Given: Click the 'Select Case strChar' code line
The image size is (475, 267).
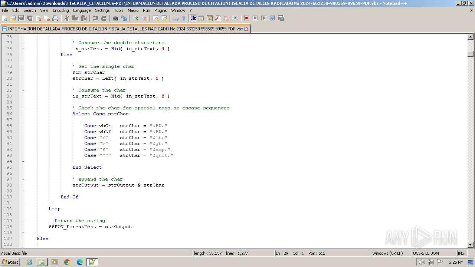Looking at the screenshot, I should pyautogui.click(x=101, y=114).
